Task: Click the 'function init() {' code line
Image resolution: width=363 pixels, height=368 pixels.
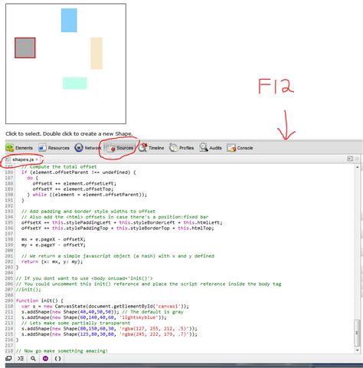Action: pos(40,301)
